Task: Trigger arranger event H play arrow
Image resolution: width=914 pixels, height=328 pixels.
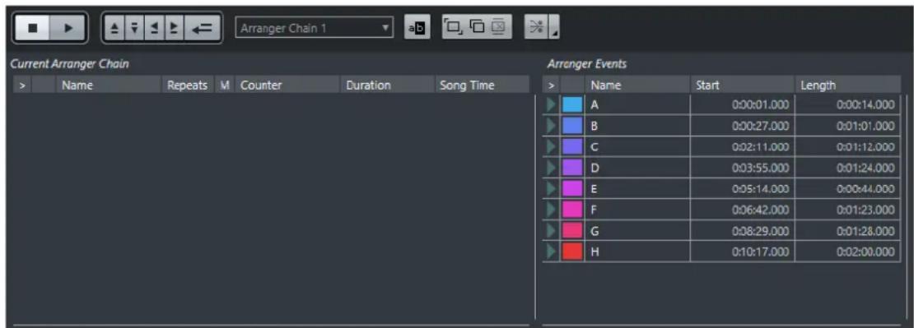Action: (x=551, y=252)
